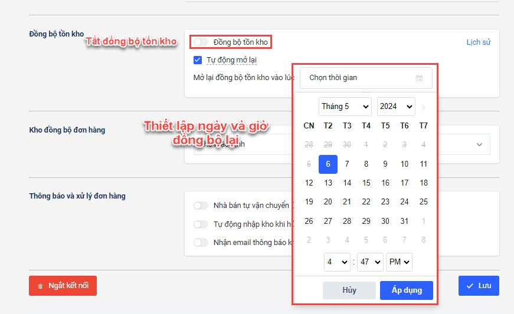Image resolution: width=514 pixels, height=314 pixels.
Task: Turn on Nhận email thông báo switch
Action: [201, 242]
